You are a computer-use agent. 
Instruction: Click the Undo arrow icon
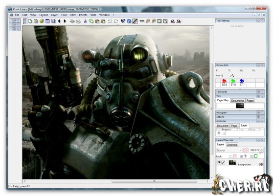coord(110,22)
